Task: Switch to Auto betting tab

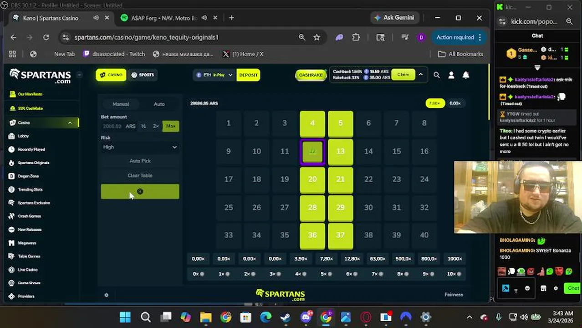Action: click(x=159, y=104)
